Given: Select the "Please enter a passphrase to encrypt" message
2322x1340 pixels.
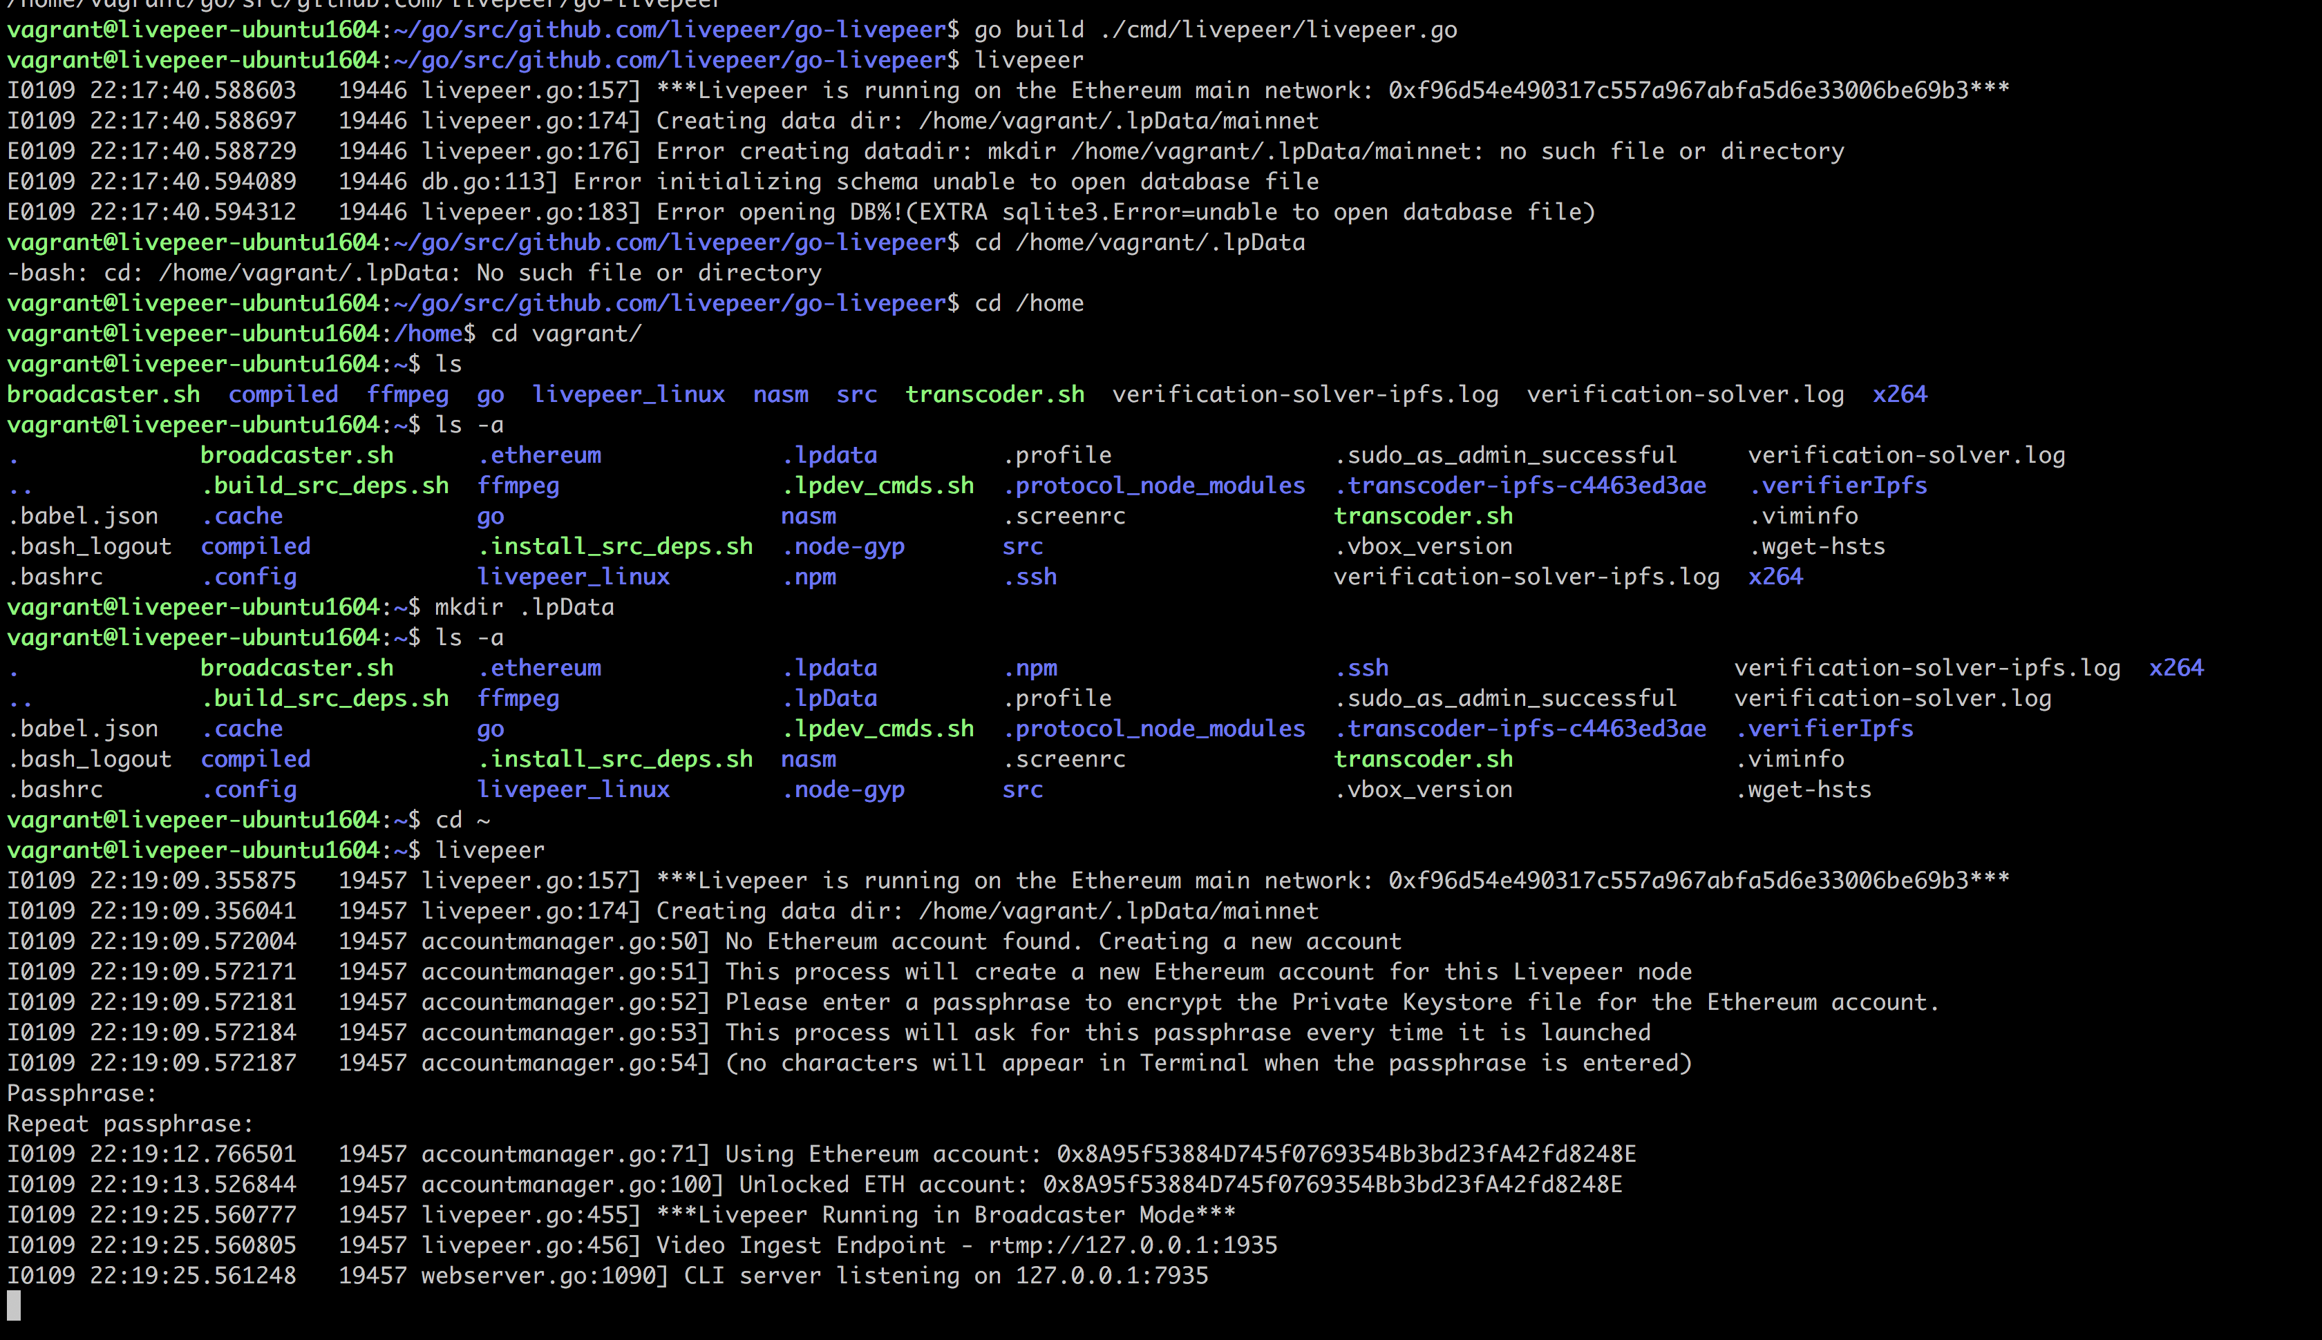Looking at the screenshot, I should click(x=1332, y=1002).
